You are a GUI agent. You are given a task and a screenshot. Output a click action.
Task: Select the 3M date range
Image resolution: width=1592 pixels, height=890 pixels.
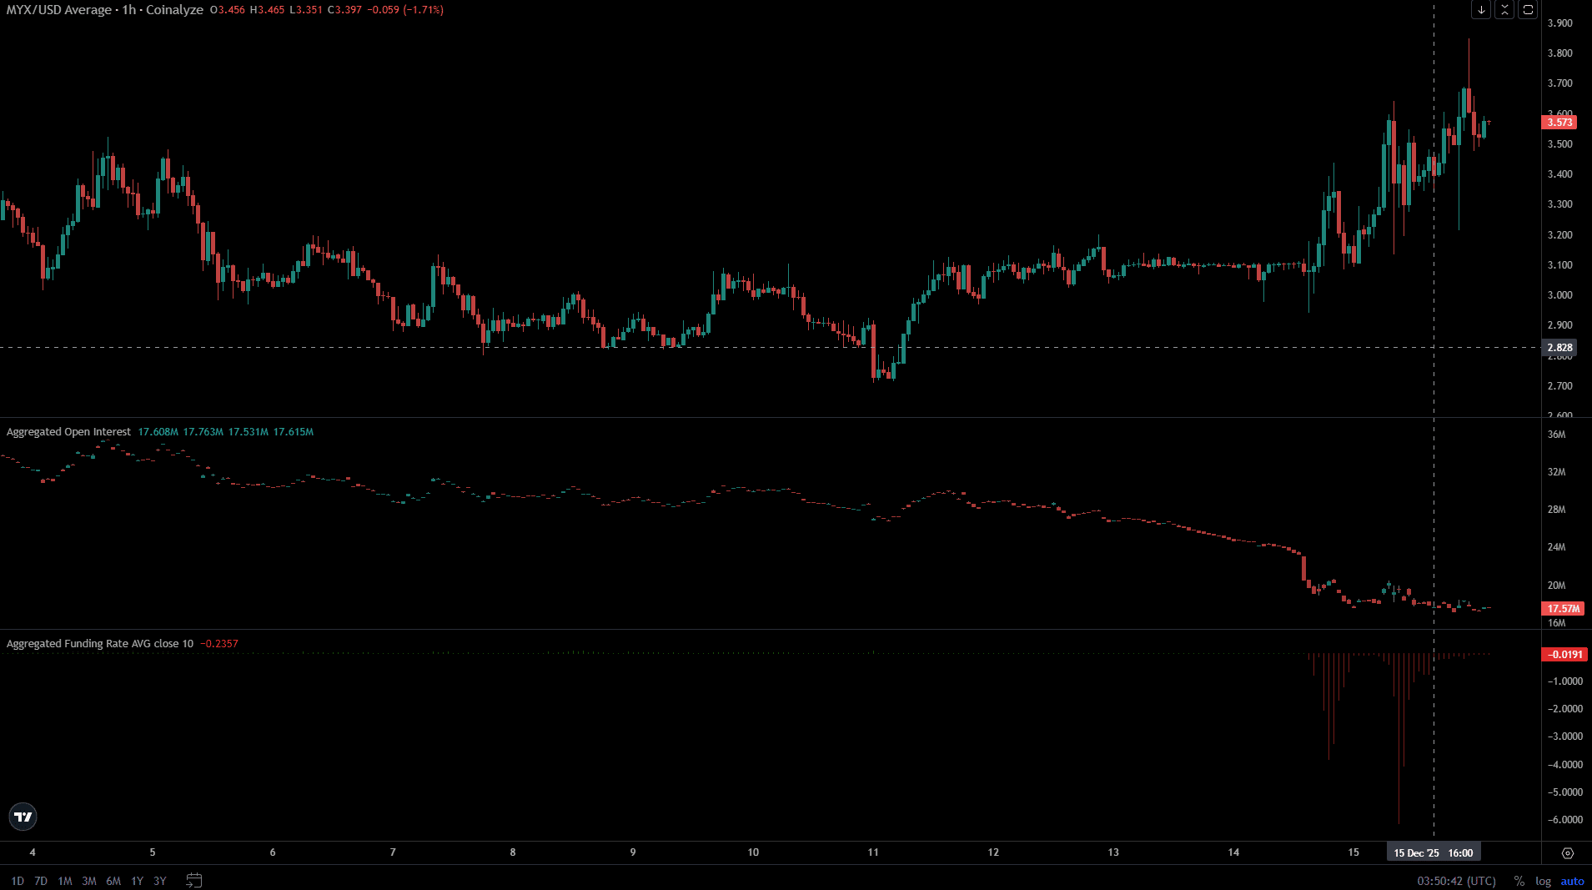click(89, 881)
